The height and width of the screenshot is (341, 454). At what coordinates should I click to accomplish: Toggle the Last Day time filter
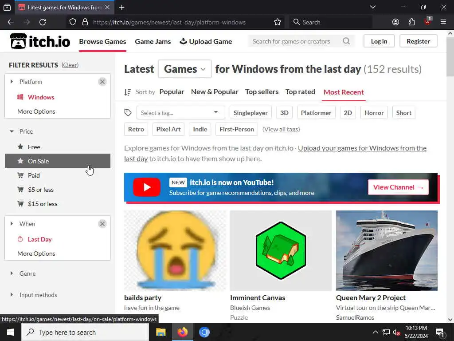coord(58,239)
